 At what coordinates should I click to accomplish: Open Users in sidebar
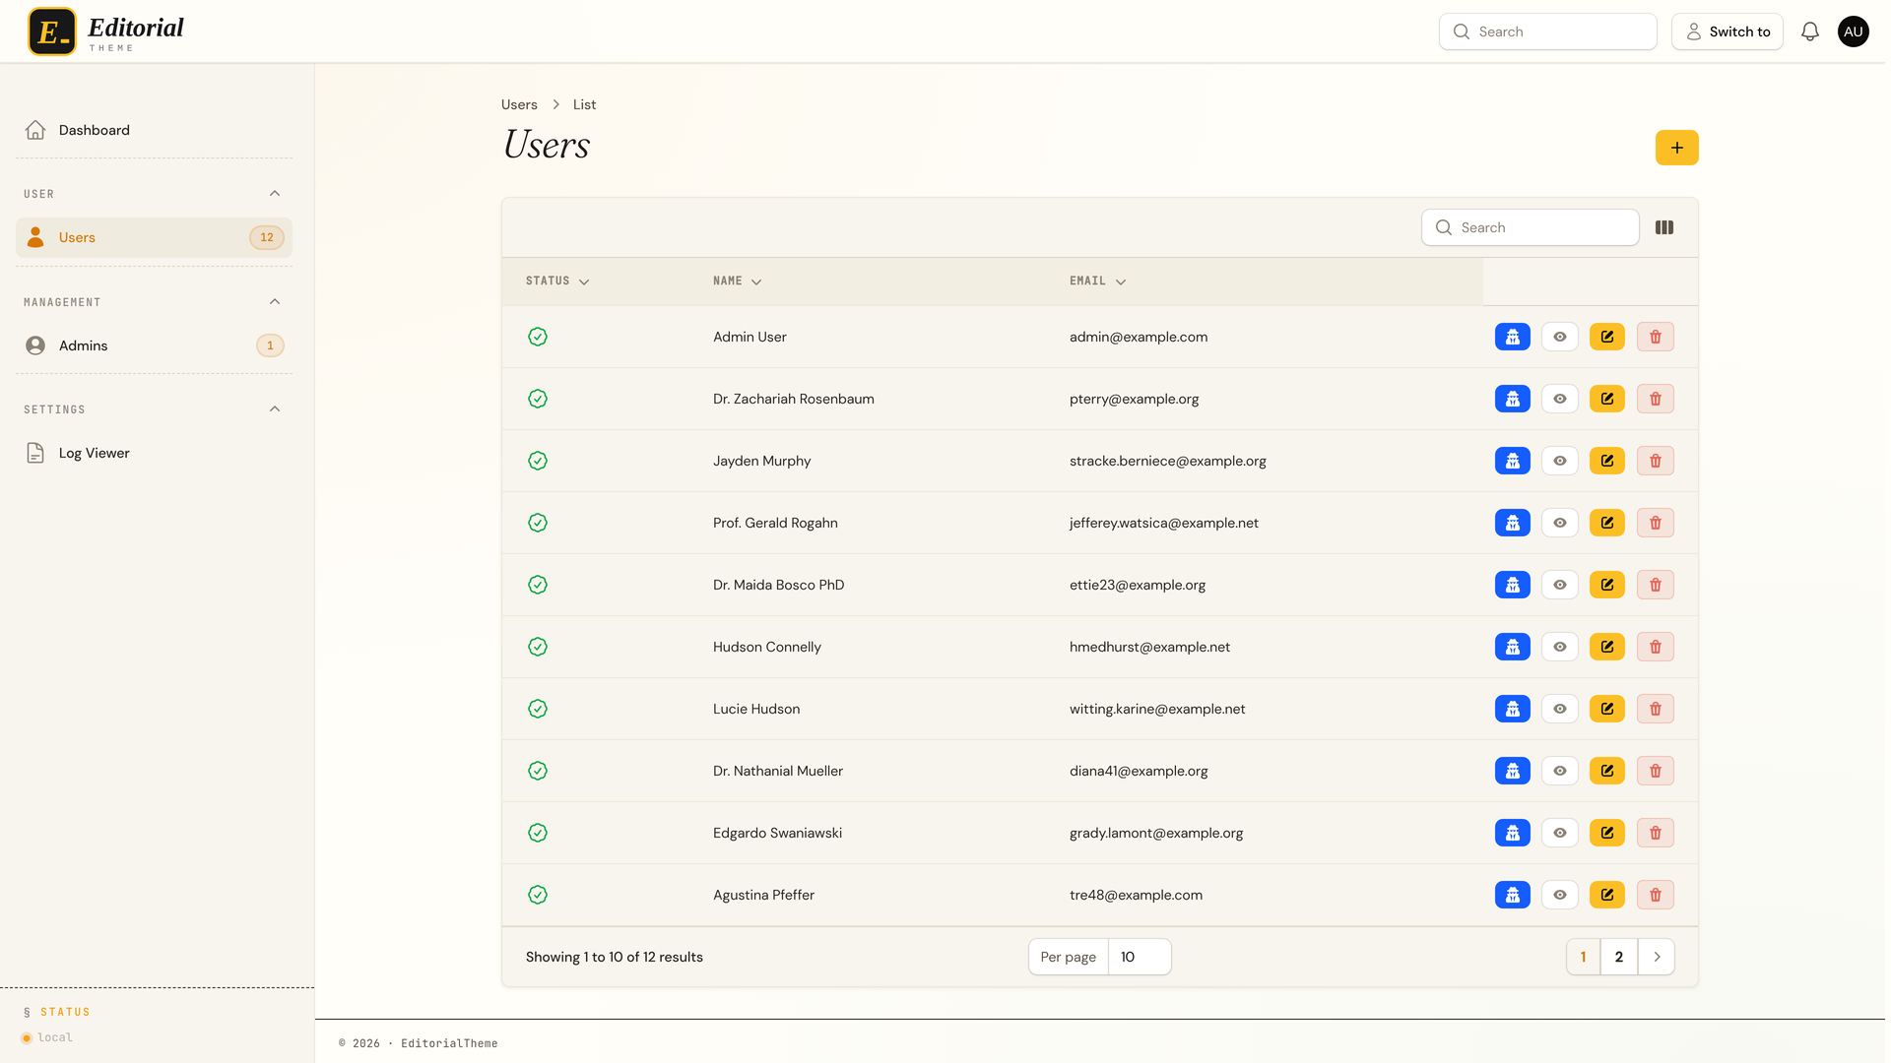[154, 237]
